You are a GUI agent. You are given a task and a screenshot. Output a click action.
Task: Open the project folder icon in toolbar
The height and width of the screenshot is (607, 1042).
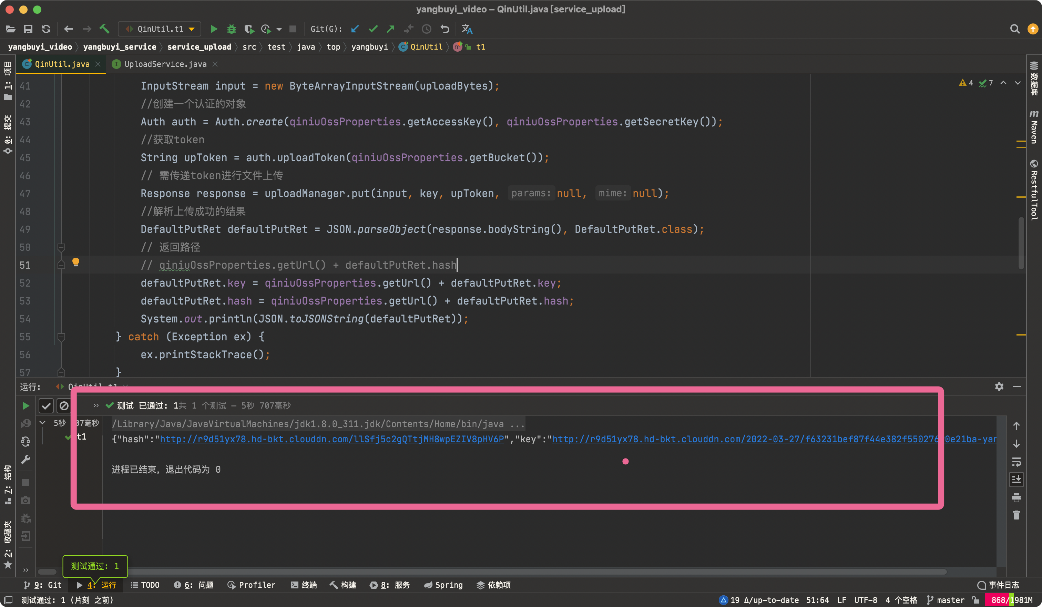click(11, 29)
